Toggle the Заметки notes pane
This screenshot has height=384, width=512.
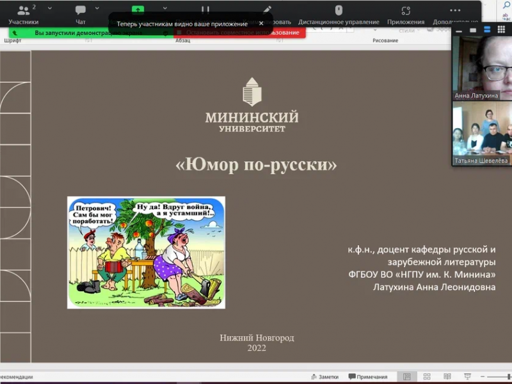pos(324,377)
